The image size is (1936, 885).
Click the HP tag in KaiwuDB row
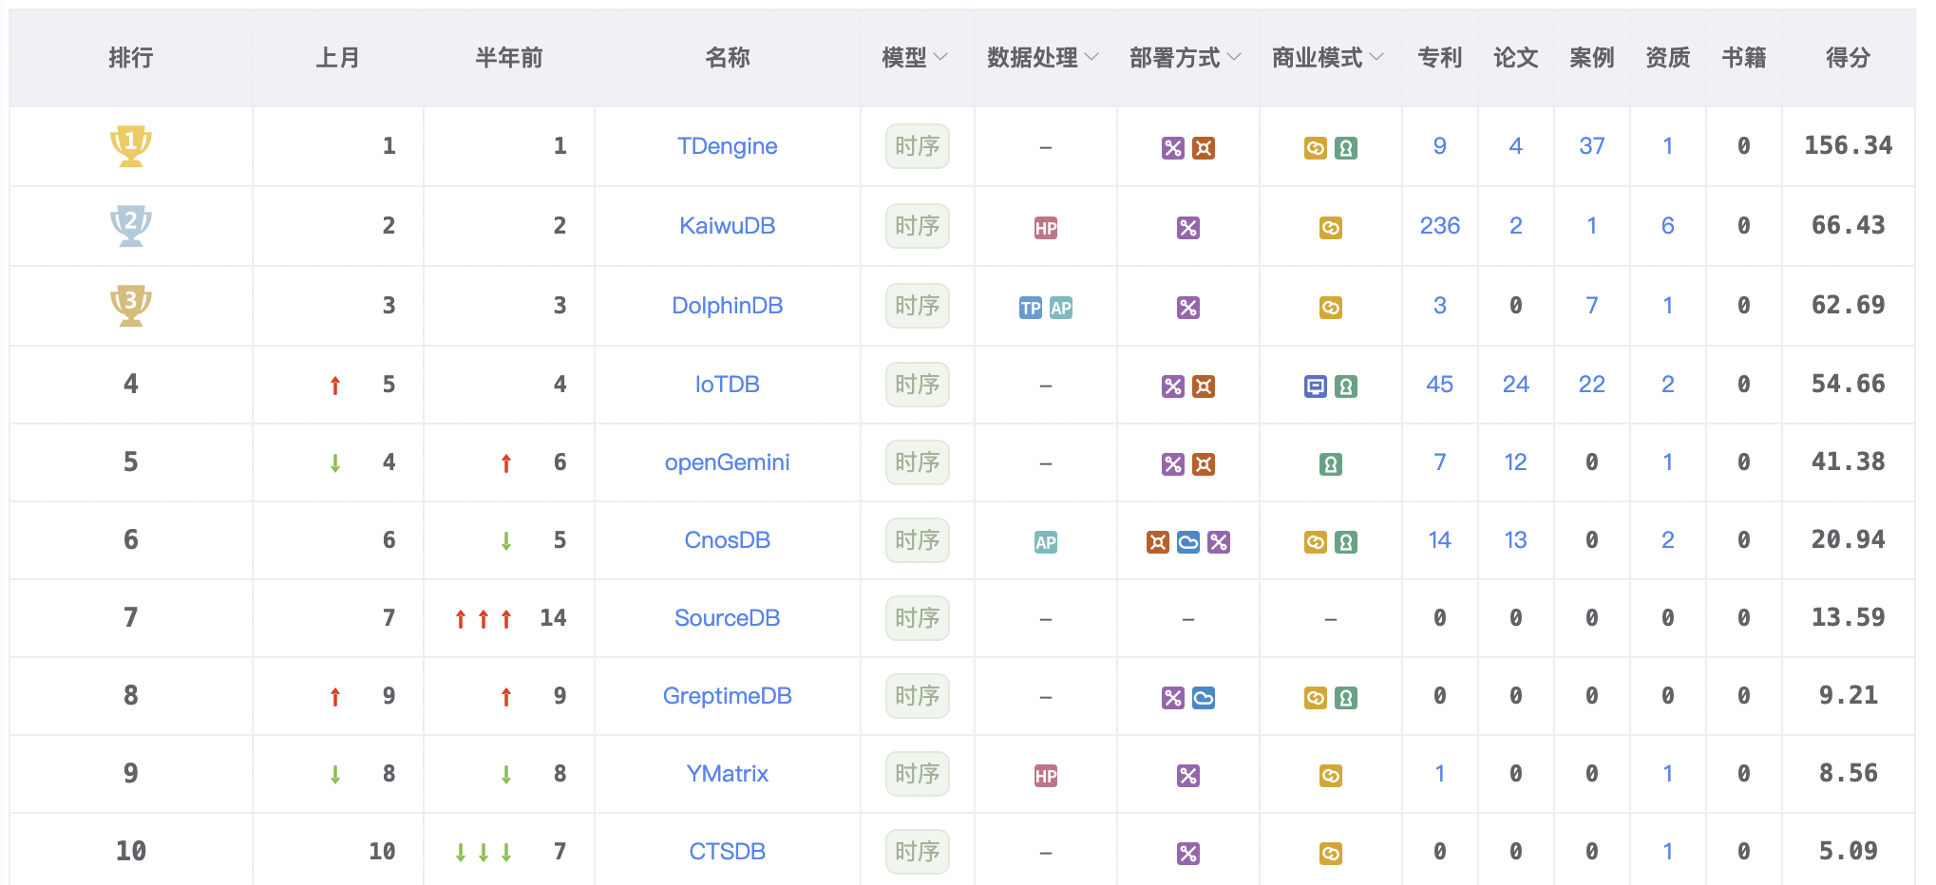(x=1046, y=228)
